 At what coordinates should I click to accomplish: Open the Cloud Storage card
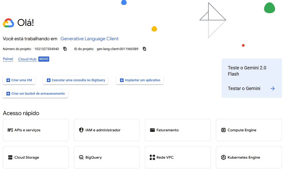[x=36, y=157]
